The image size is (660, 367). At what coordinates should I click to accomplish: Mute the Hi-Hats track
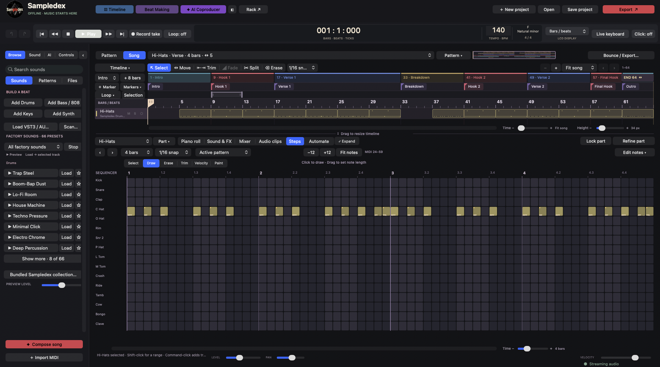tap(129, 114)
